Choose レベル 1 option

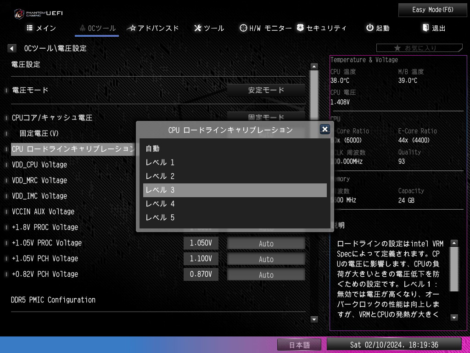pos(235,162)
